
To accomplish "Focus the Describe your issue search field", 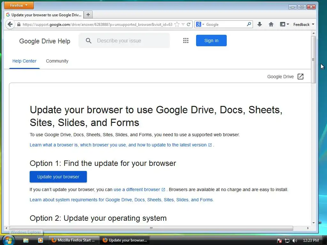I will [124, 41].
